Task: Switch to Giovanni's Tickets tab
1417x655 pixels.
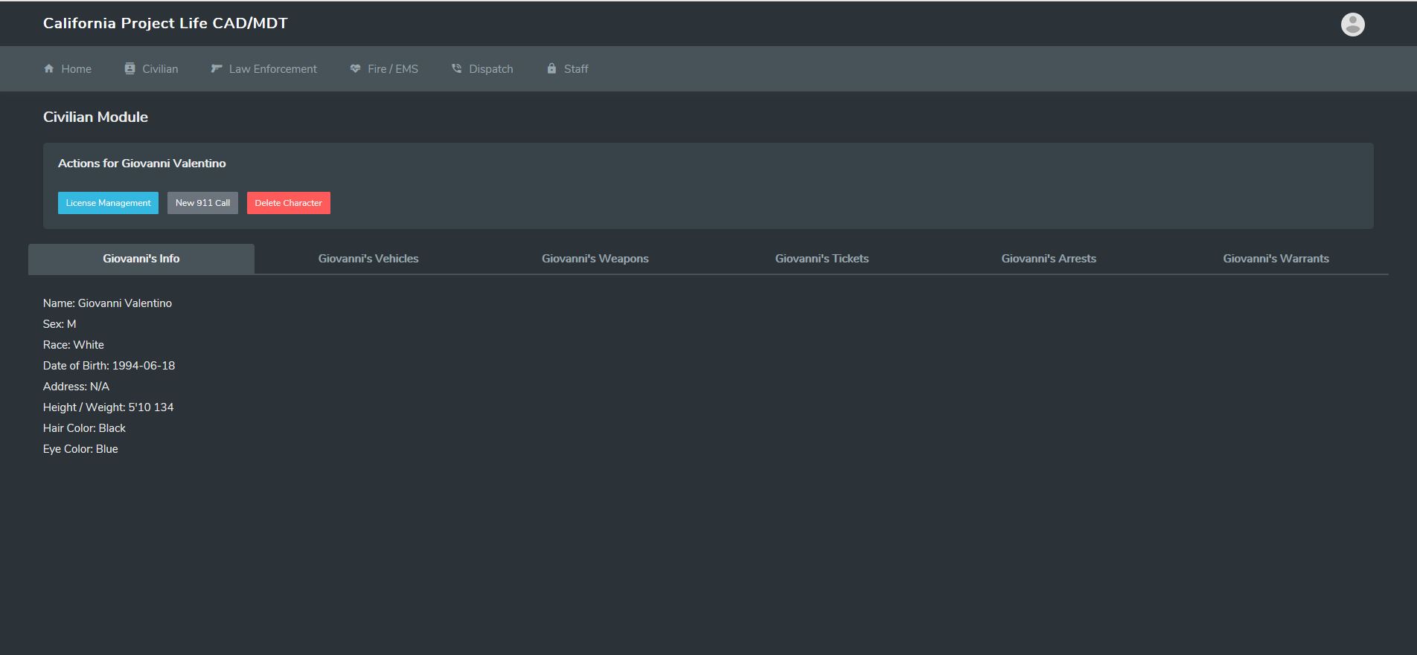Action: (x=822, y=259)
